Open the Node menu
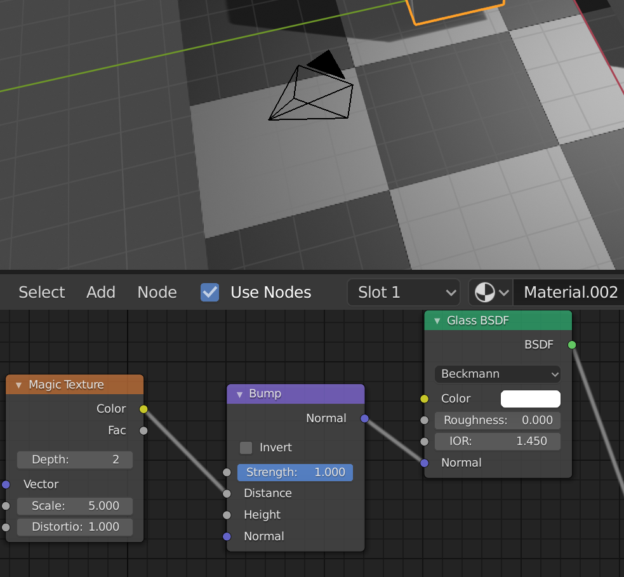Image resolution: width=624 pixels, height=577 pixels. 157,293
